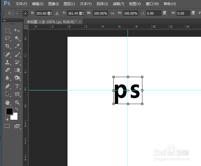
Task: Edit the H height percentage field
Action: [x=131, y=13]
